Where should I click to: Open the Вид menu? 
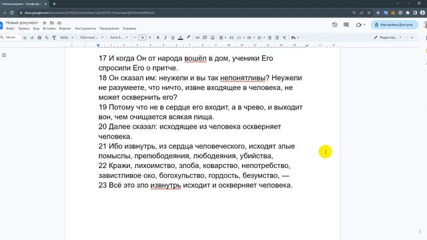click(x=36, y=29)
